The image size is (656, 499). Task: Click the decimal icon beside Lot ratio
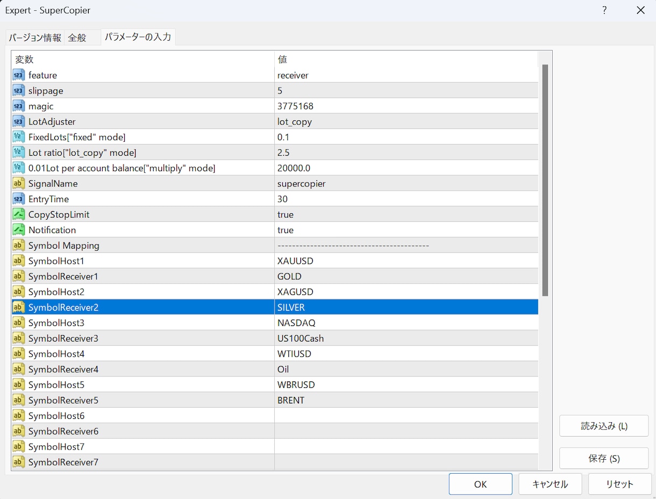click(19, 153)
